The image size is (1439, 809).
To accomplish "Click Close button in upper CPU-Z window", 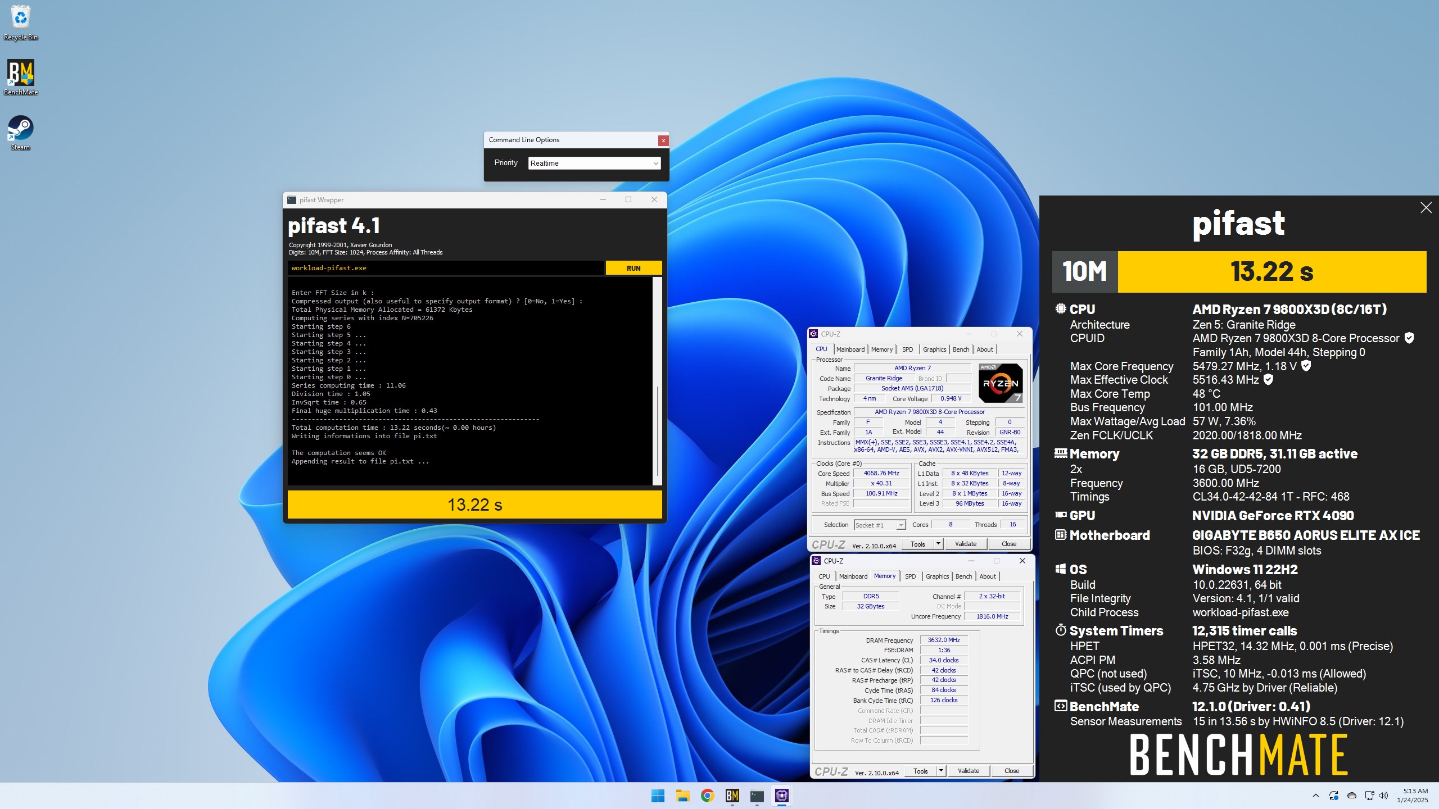I will point(1009,544).
